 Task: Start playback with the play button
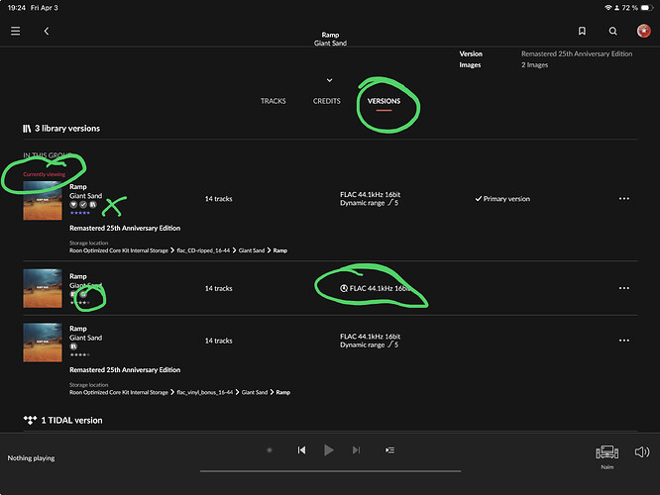[329, 450]
